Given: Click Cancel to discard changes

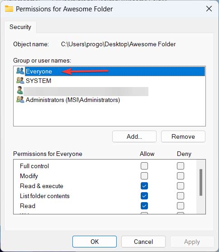Looking at the screenshot, I should [x=143, y=242].
